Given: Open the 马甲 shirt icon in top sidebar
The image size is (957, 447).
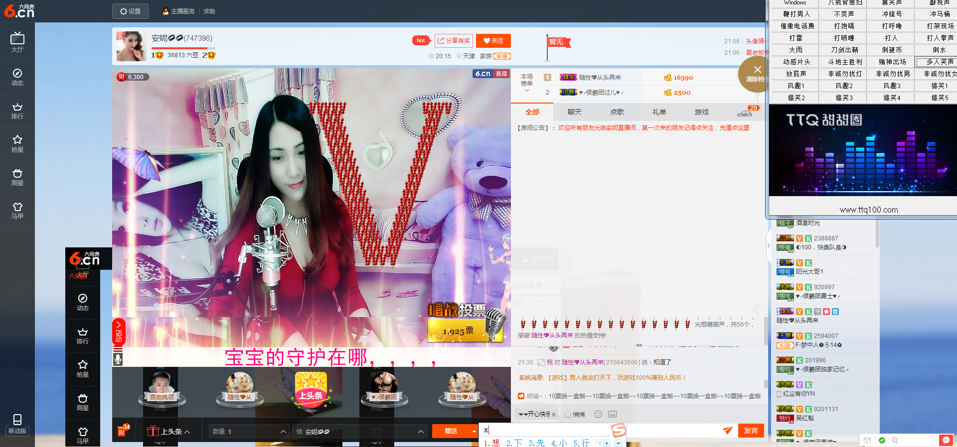Looking at the screenshot, I should pos(17,211).
